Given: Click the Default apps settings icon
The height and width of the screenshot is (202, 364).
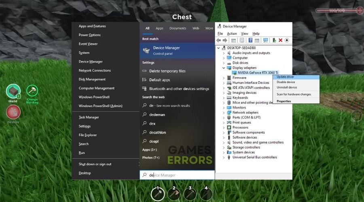Looking at the screenshot, I should pyautogui.click(x=144, y=80).
